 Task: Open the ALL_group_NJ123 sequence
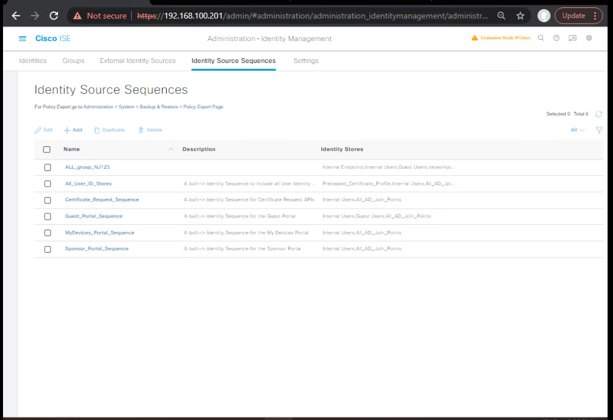point(87,167)
